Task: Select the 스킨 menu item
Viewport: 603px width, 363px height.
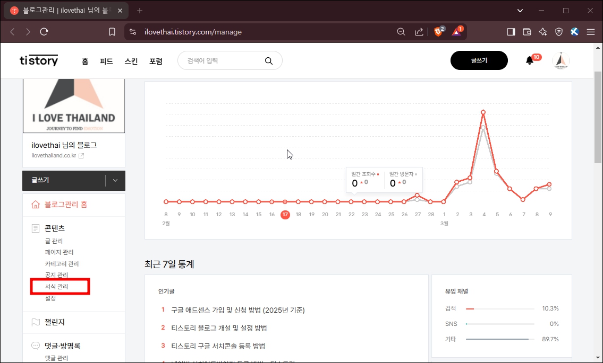Action: 131,60
